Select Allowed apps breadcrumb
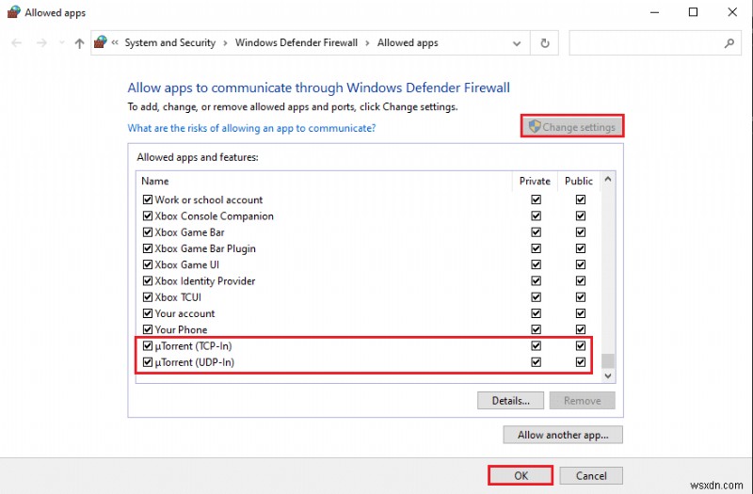This screenshot has height=494, width=753. (x=408, y=42)
